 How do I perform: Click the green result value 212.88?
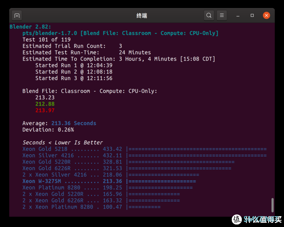pos(45,104)
